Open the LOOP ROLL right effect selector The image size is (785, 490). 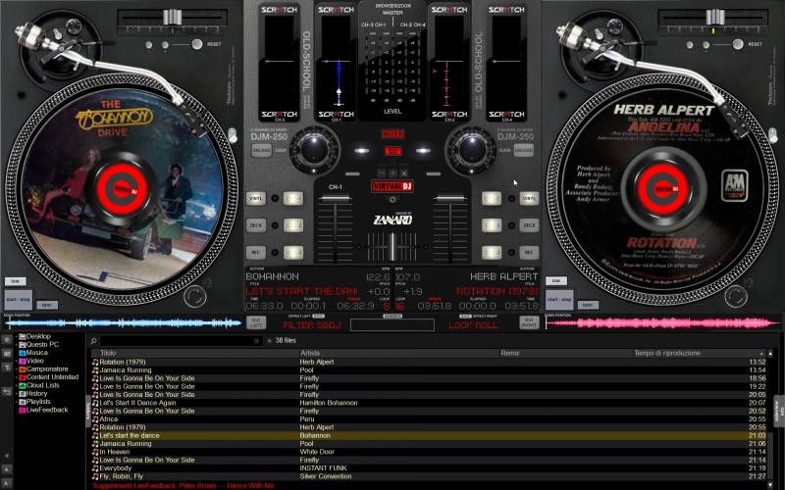tap(473, 325)
